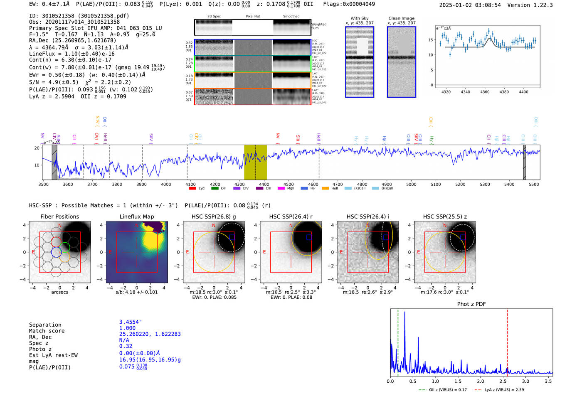Click the Weighted Sum 2D spectrum strip

(x=252, y=27)
